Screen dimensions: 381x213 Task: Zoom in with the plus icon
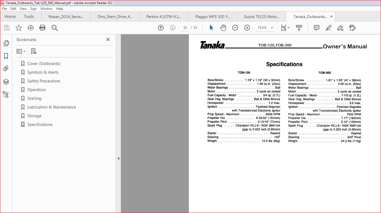pos(247,28)
